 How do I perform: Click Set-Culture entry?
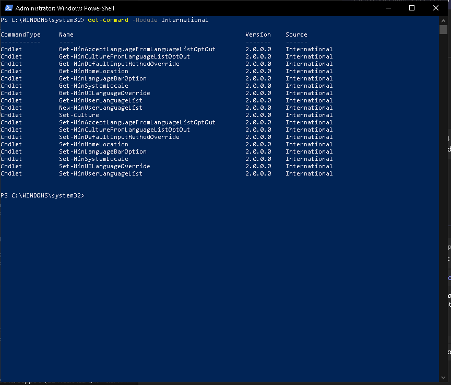pyautogui.click(x=79, y=115)
